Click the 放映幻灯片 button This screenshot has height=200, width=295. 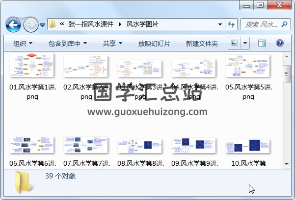(x=154, y=44)
